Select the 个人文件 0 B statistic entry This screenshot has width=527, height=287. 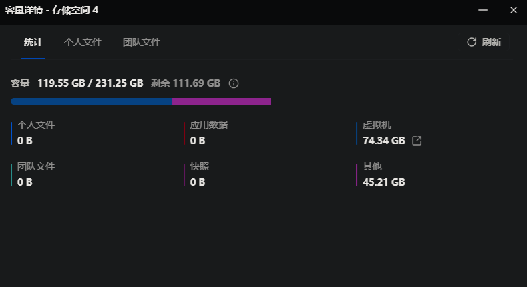[36, 133]
